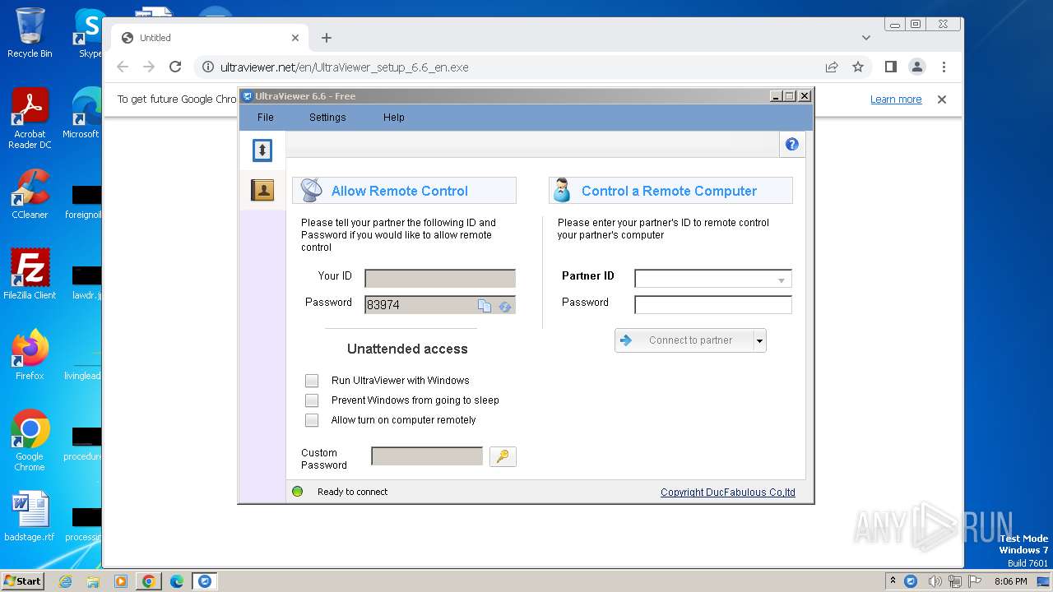The height and width of the screenshot is (592, 1053).
Task: Open Chrome tab search chevron
Action: 866,38
